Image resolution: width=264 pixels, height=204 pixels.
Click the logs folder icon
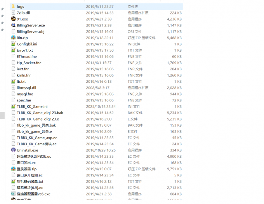13,7
